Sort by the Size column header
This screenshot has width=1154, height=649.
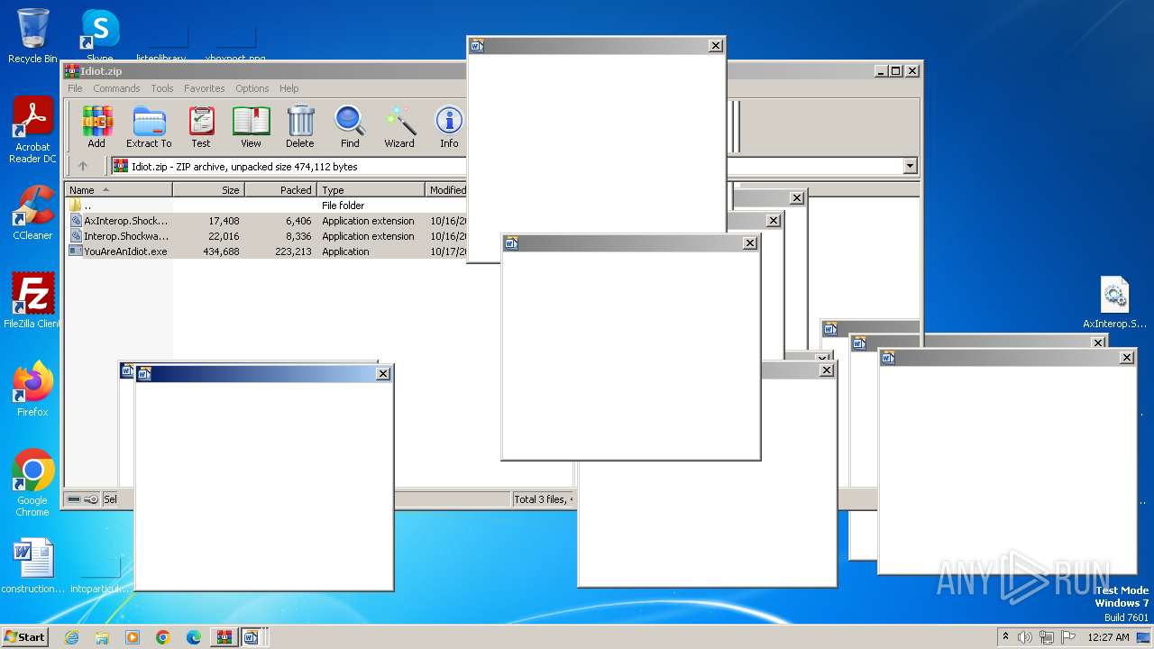tap(208, 190)
